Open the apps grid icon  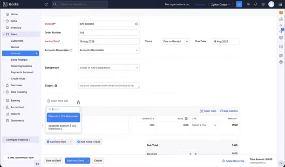[280, 4]
